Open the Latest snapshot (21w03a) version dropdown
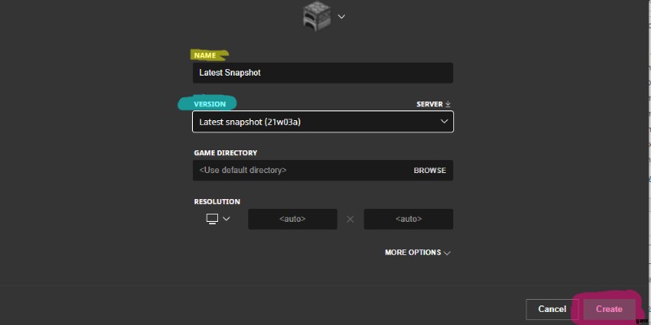651x325 pixels. click(322, 122)
